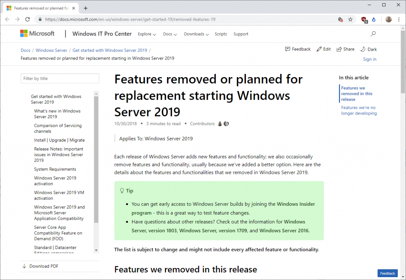This screenshot has height=280, width=406.
Task: Toggle Dark mode with the moon button
Action: pyautogui.click(x=363, y=49)
